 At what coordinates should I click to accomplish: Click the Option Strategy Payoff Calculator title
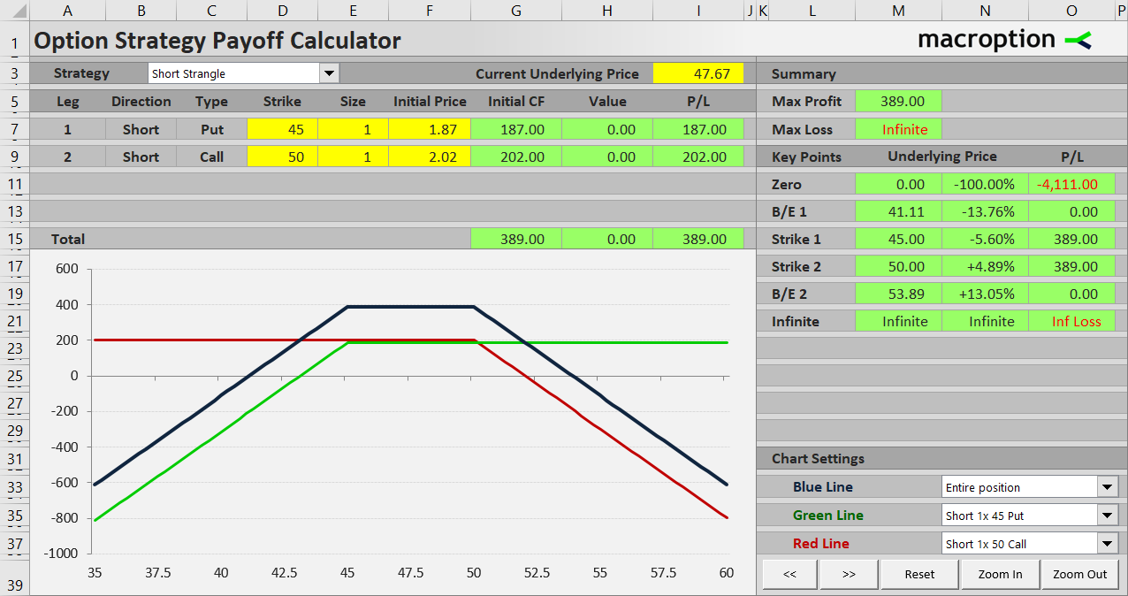coord(217,41)
